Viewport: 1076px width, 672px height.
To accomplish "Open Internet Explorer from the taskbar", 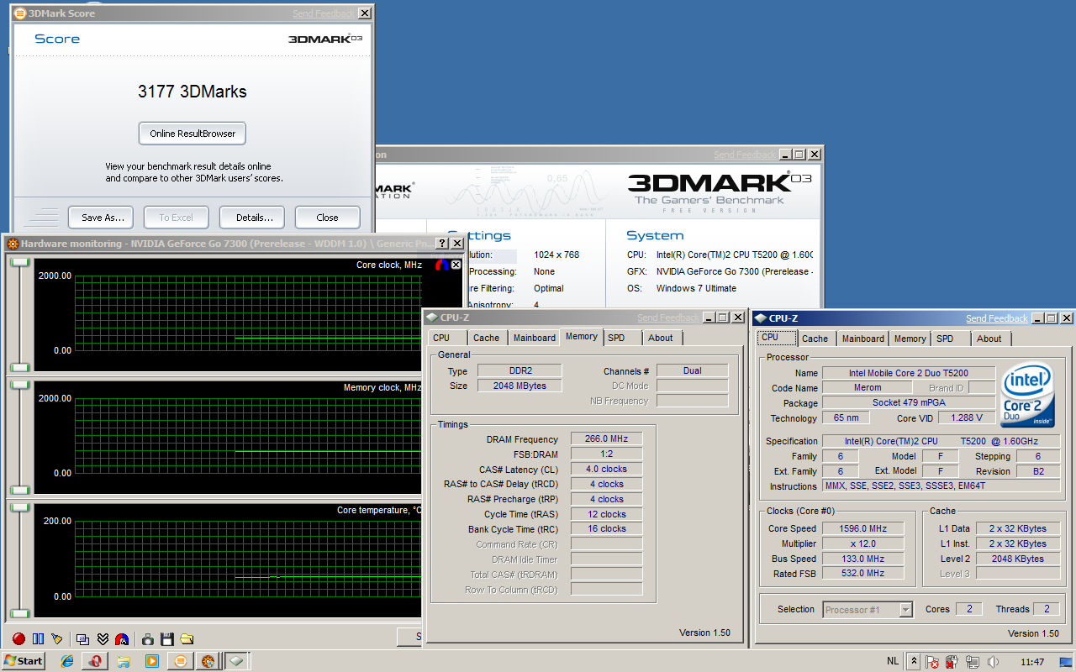I will click(x=68, y=661).
